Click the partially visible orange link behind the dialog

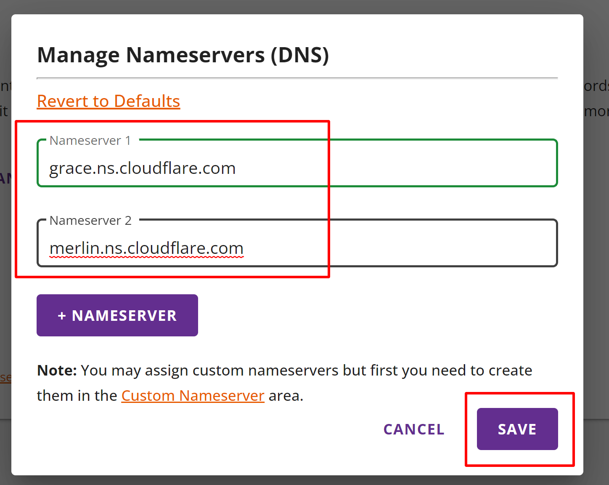pyautogui.click(x=5, y=378)
